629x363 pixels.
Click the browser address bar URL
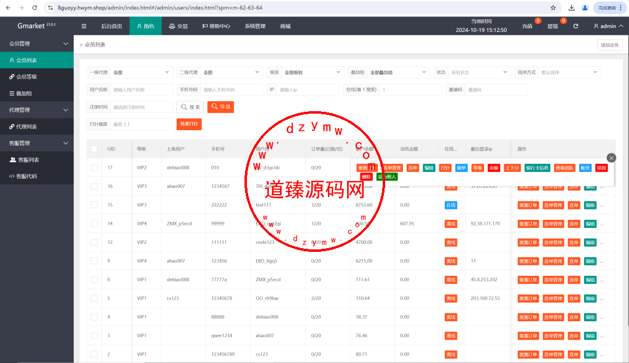coord(160,7)
